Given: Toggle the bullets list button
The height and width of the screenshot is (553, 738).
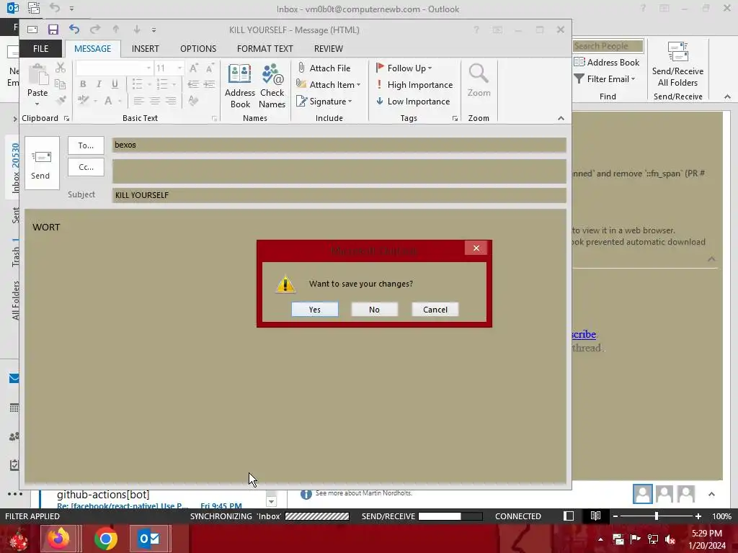Looking at the screenshot, I should pyautogui.click(x=137, y=84).
